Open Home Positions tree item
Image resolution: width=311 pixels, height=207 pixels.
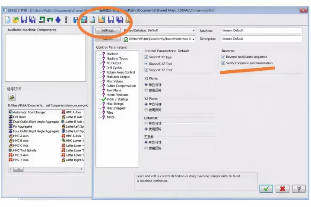pyautogui.click(x=117, y=95)
